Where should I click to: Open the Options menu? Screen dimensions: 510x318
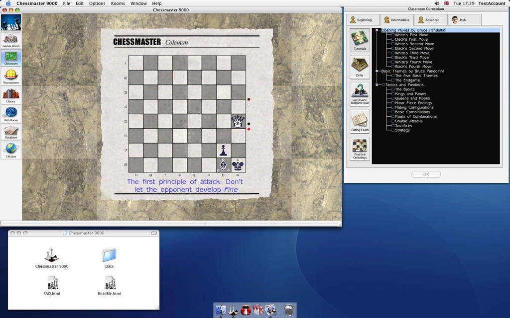click(97, 3)
